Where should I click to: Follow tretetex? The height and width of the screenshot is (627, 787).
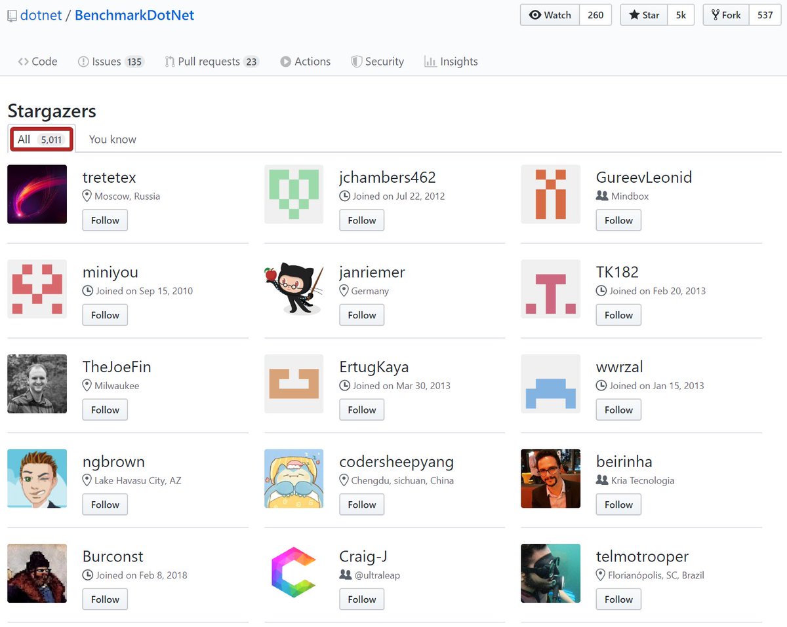105,220
